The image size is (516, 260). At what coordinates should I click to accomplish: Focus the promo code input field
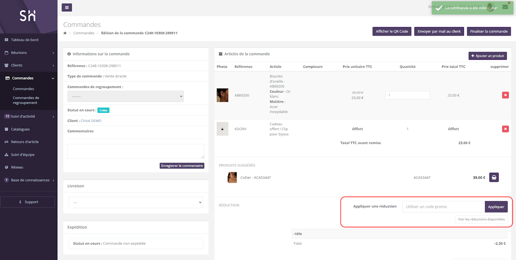click(443, 207)
